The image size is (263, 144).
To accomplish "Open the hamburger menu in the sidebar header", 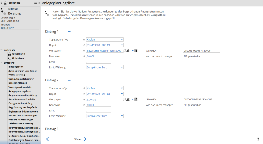I will click(36, 3).
